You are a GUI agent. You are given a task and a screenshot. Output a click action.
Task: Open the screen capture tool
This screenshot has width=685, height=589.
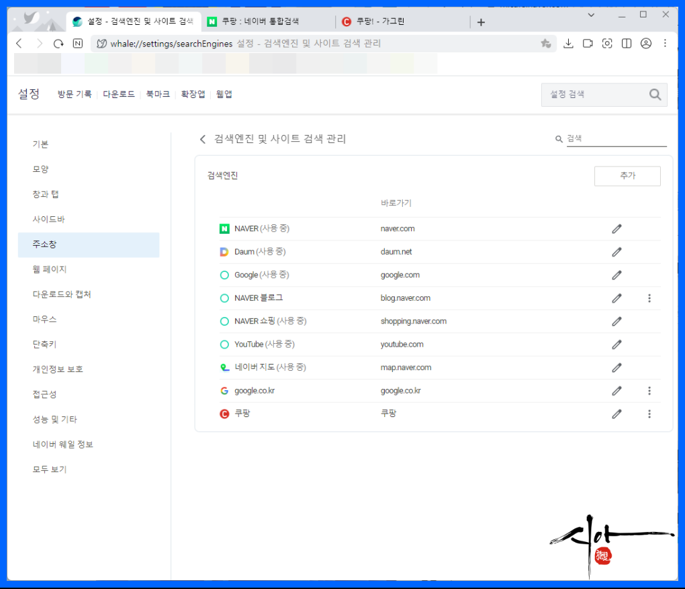(x=607, y=43)
